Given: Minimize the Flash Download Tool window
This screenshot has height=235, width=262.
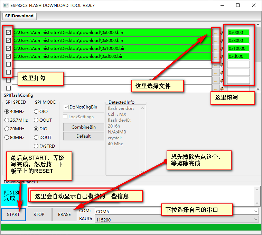Looking at the screenshot, I should tap(222, 5).
